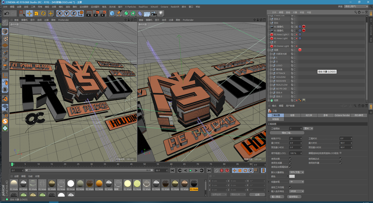373x203 pixels.
Task: Click the 缩放工程 button
Action: coord(287,133)
